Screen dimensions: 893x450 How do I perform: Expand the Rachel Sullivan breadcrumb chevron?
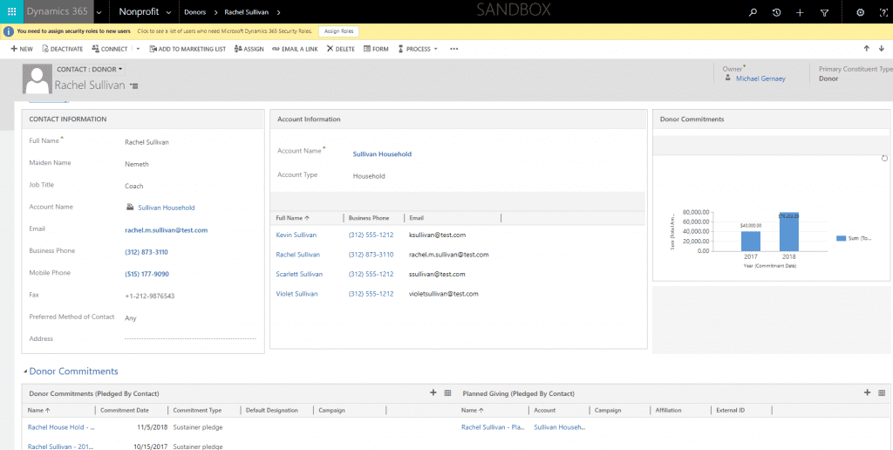278,12
